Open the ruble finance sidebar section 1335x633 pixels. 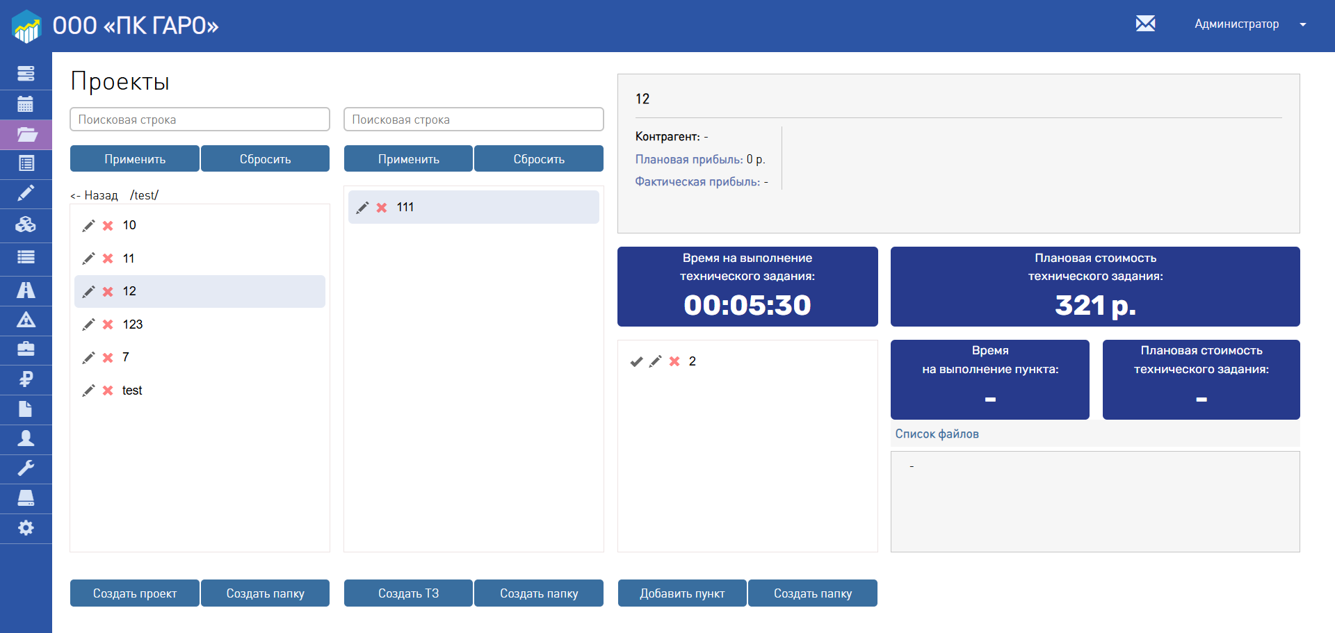tap(26, 379)
